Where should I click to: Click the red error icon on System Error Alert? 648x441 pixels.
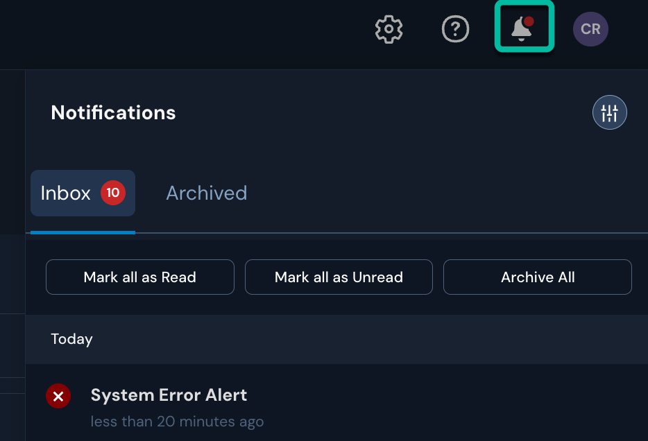click(x=58, y=396)
